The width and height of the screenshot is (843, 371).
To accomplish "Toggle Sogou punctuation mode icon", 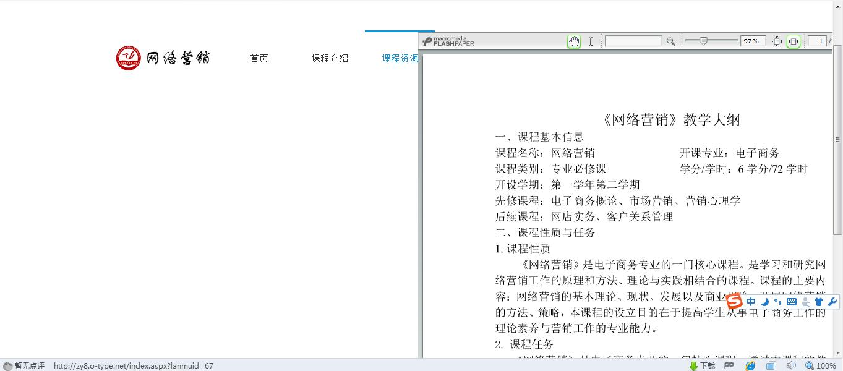I will (777, 302).
